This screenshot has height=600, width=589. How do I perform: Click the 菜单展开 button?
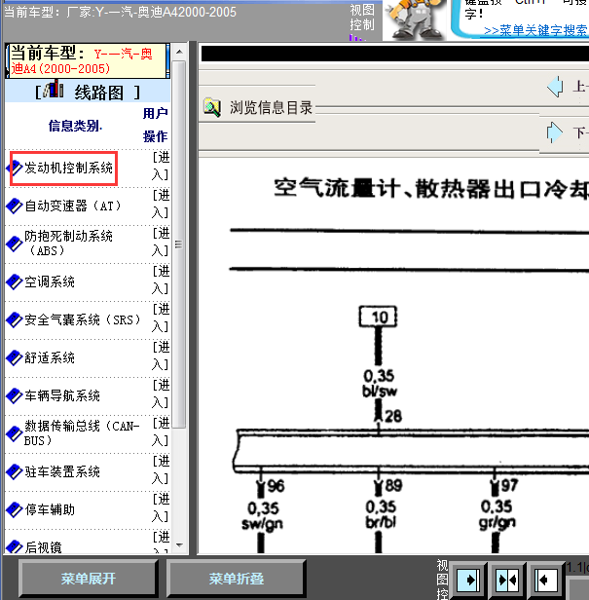[x=89, y=579]
